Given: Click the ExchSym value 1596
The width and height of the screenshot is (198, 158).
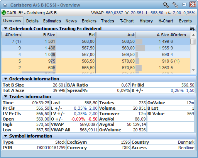Looking at the screenshot, I should (x=125, y=142).
